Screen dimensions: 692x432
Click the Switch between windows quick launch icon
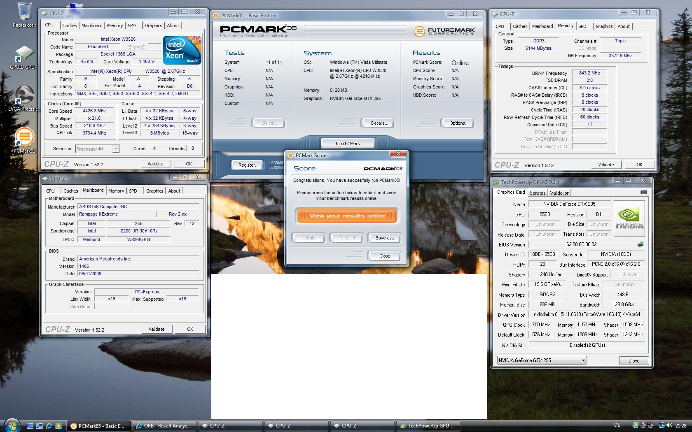pyautogui.click(x=40, y=426)
